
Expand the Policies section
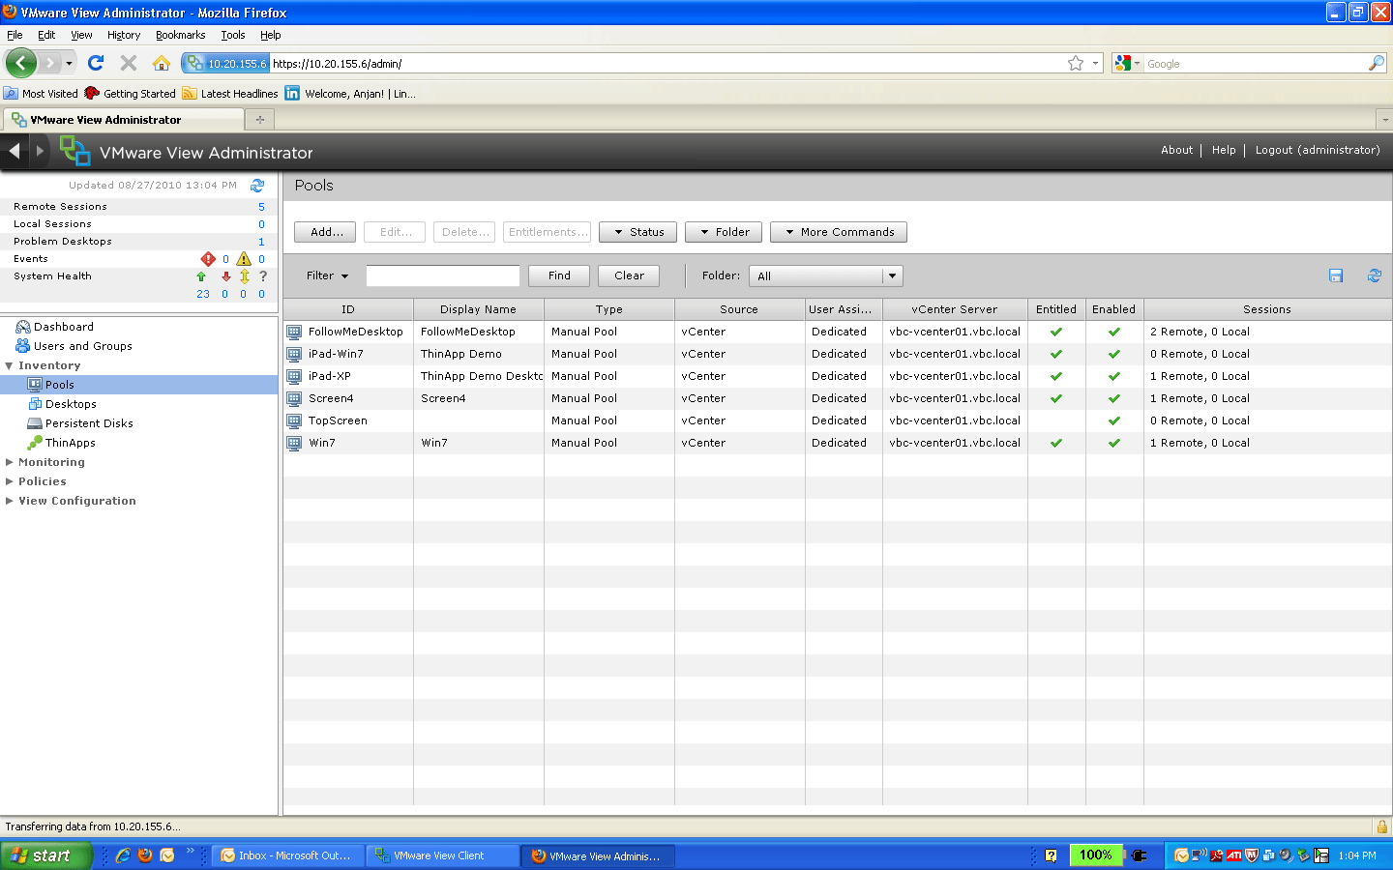(x=10, y=481)
